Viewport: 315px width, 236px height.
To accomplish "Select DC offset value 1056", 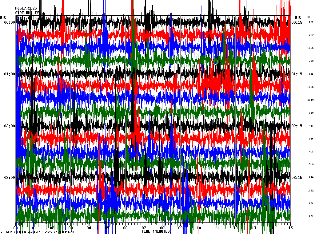I will 310,48.
